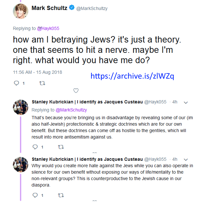Click the 4h timestamp on "Why would you create" reply

coord(175,159)
